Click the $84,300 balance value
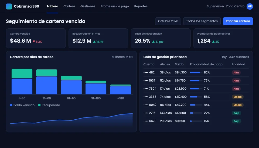The height and width of the screenshot is (148, 259). point(181,72)
